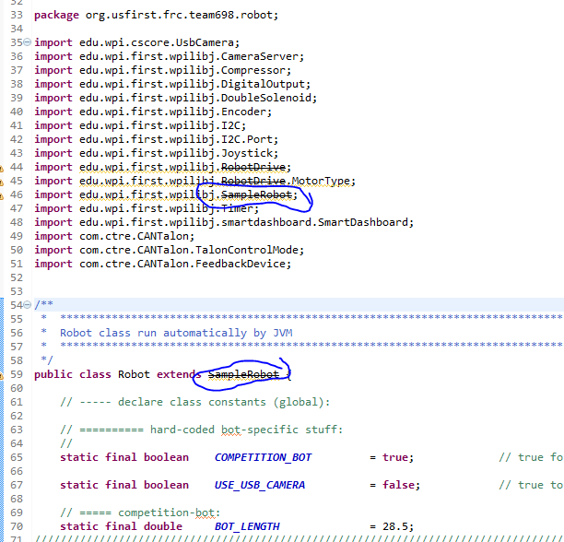This screenshot has height=542, width=564.
Task: Click the SmartDashboard import statement
Action: click(224, 222)
